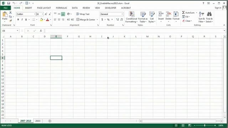The width and height of the screenshot is (228, 128).
Task: Toggle Italic formatting
Action: tap(22, 20)
